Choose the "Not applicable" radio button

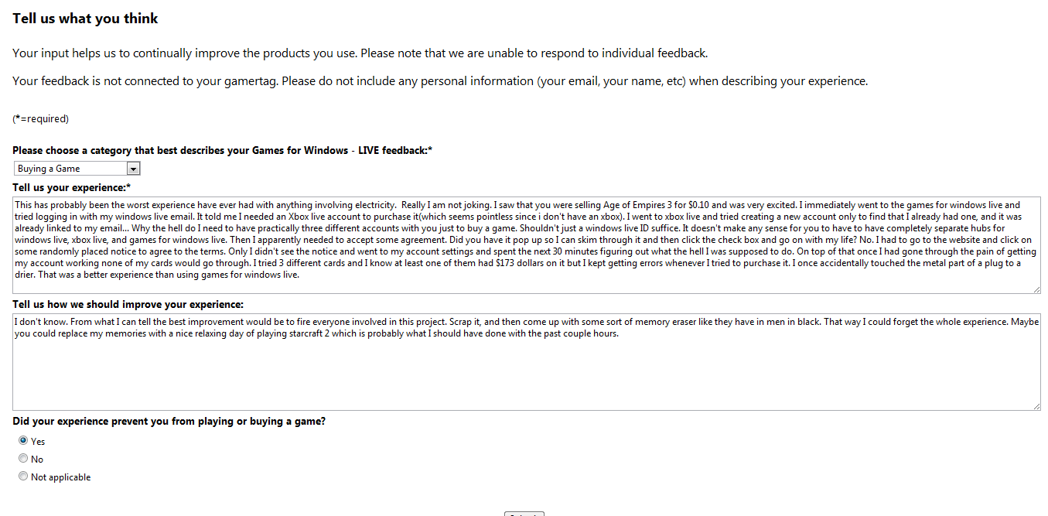coord(23,477)
